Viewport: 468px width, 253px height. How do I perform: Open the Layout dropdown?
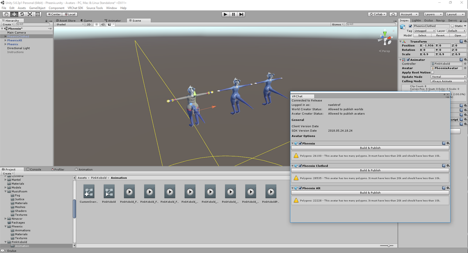click(455, 14)
